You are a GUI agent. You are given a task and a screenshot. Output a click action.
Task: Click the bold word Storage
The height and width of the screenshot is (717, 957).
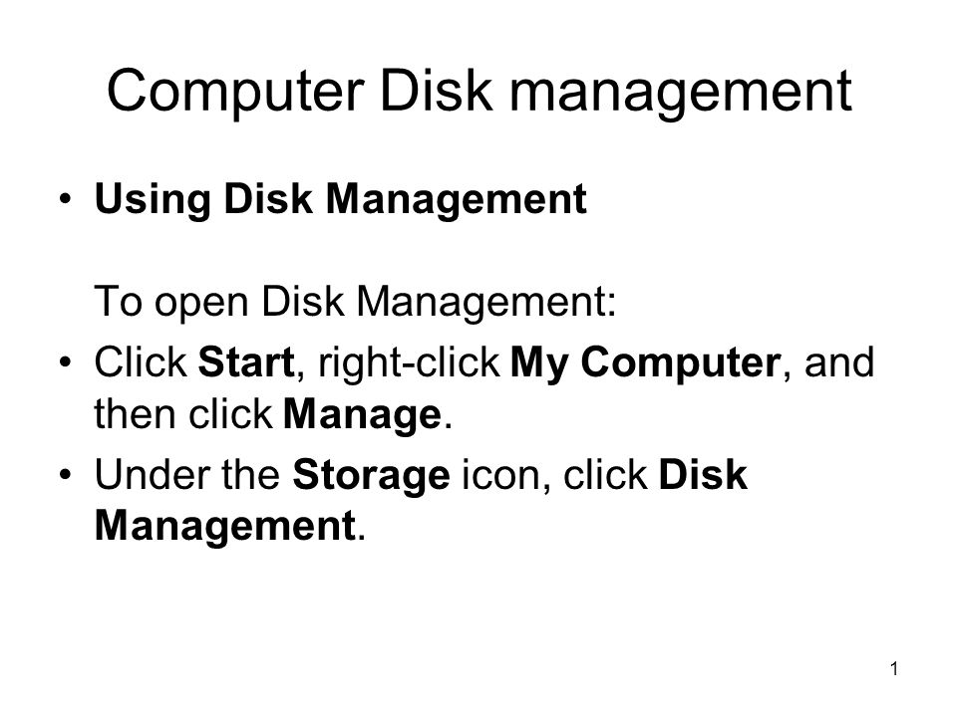tap(372, 477)
